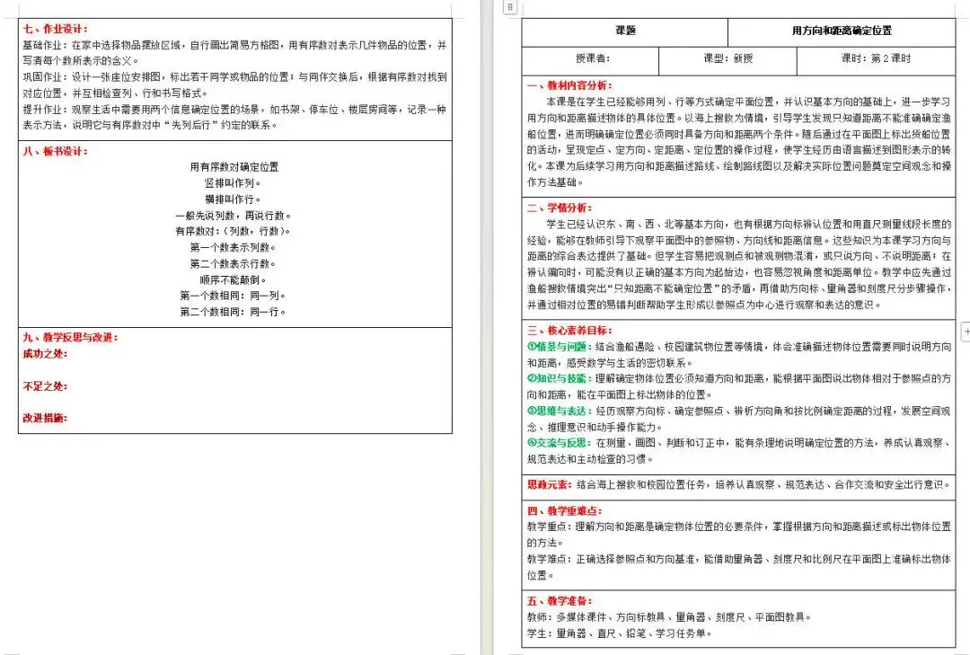Click the green label ③思维与表达
970x655 pixels.
pos(560,411)
